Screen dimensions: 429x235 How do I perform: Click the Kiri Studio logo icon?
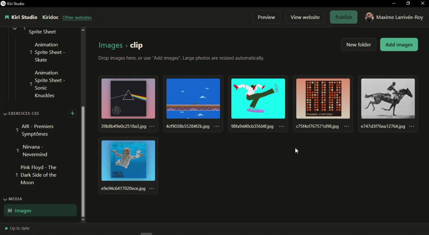pos(7,17)
